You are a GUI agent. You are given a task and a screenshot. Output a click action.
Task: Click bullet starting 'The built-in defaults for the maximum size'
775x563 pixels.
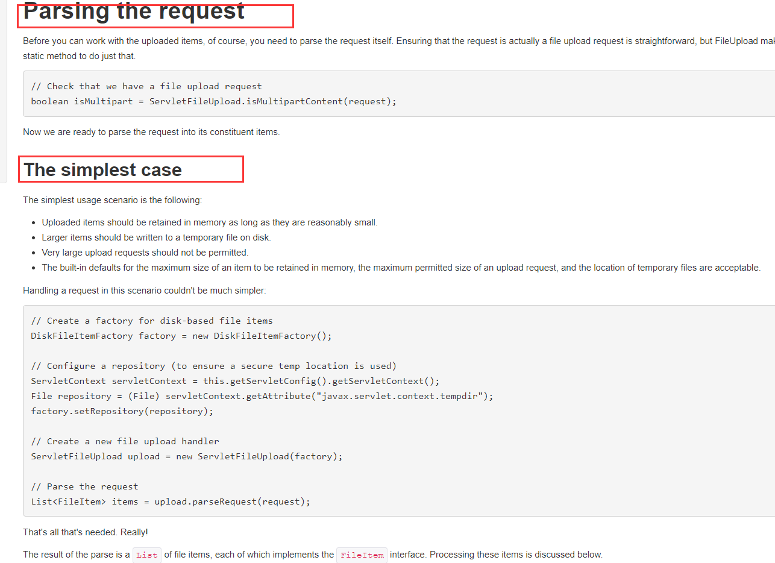pyautogui.click(x=401, y=268)
